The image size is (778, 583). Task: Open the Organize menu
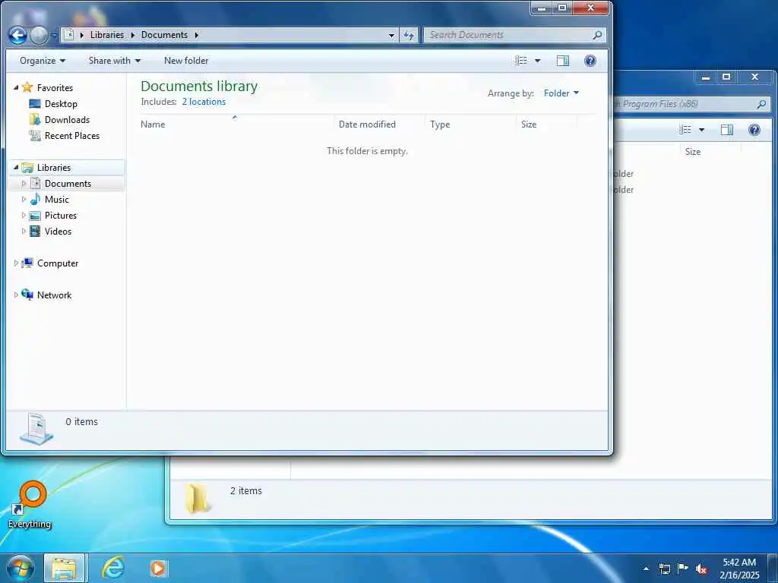tap(43, 61)
